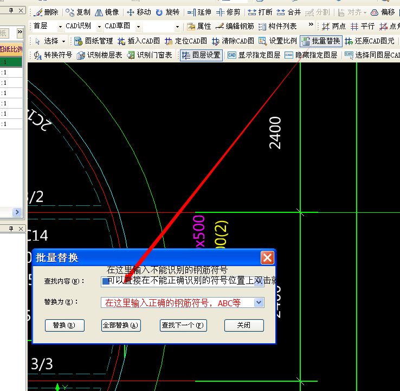Click 显示指定图层 show specified layer
The height and width of the screenshot is (391, 400).
click(x=254, y=55)
